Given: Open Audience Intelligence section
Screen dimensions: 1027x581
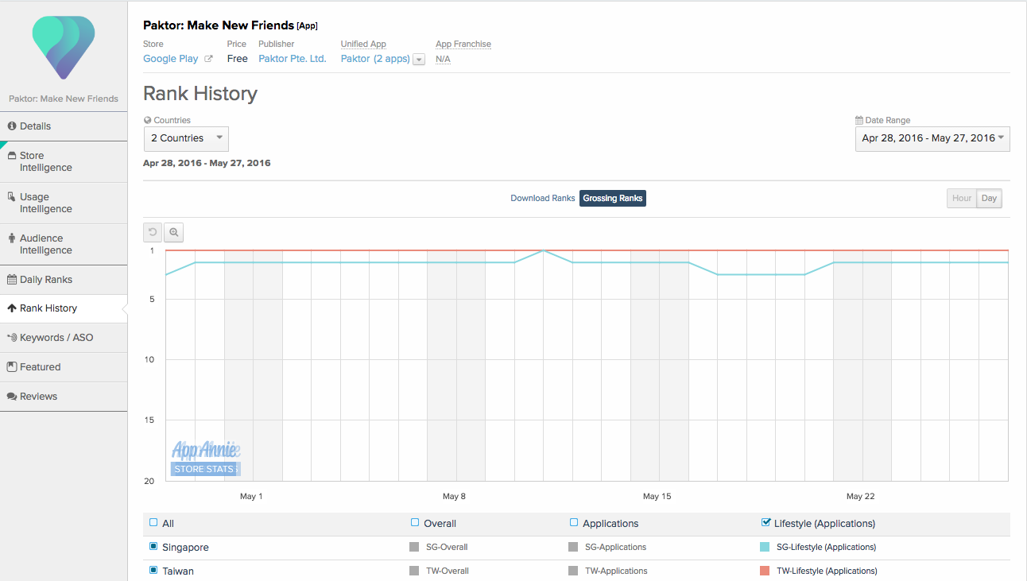Looking at the screenshot, I should (64, 245).
